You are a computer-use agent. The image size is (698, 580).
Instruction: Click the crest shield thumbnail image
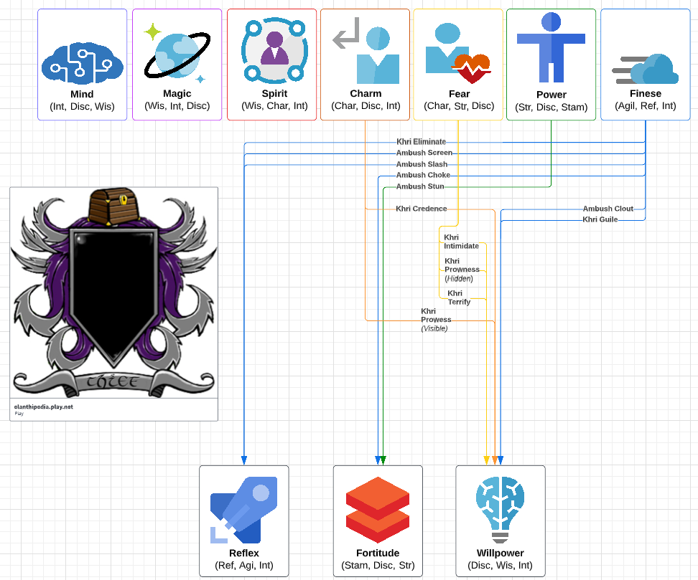coord(114,293)
